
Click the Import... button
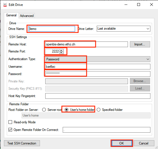(x=140, y=44)
